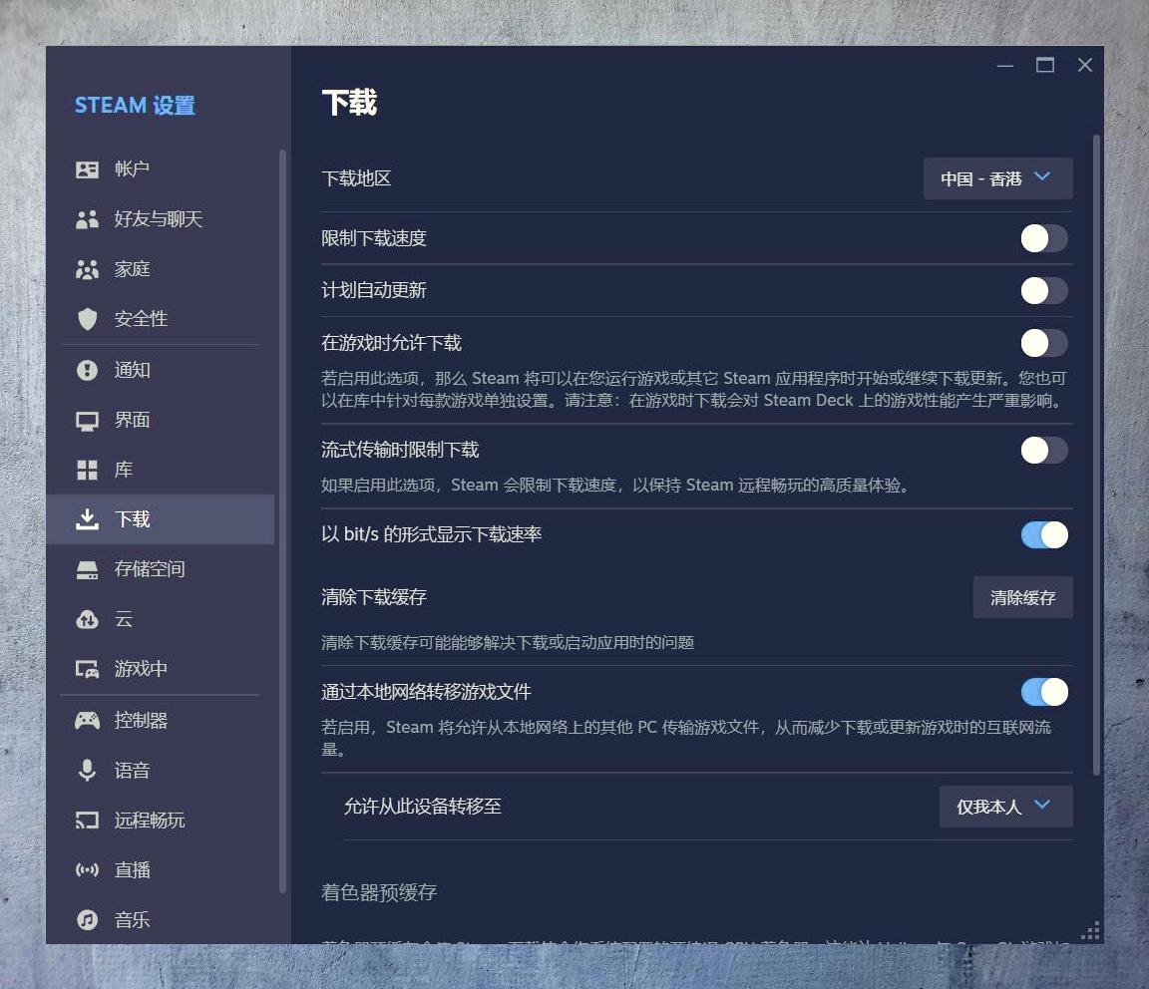Screen dimensions: 1149x989
Task: Click the 清除缓存 button
Action: (1023, 598)
